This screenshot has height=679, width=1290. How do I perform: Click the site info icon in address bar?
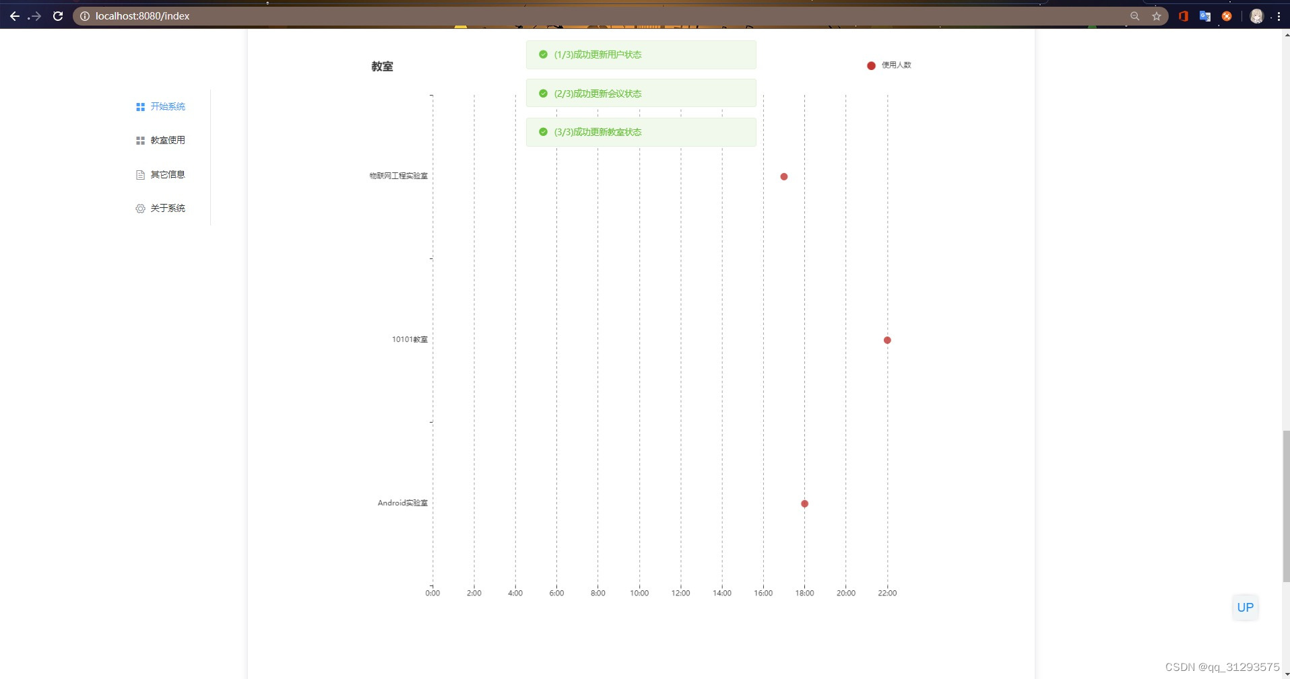(85, 16)
